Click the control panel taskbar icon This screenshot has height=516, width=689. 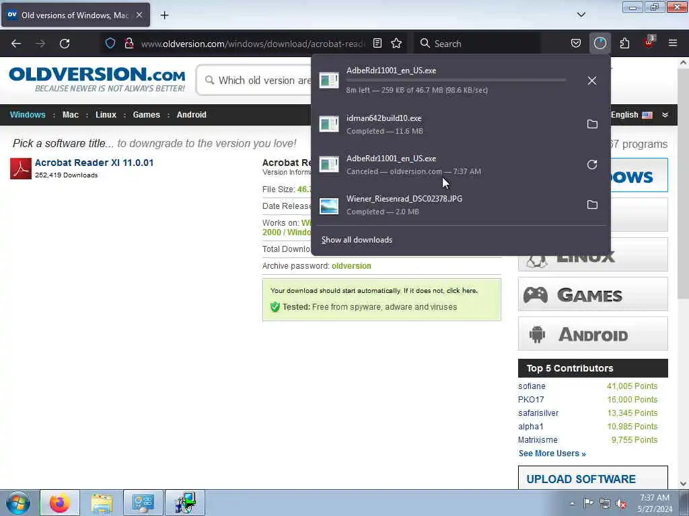[143, 503]
